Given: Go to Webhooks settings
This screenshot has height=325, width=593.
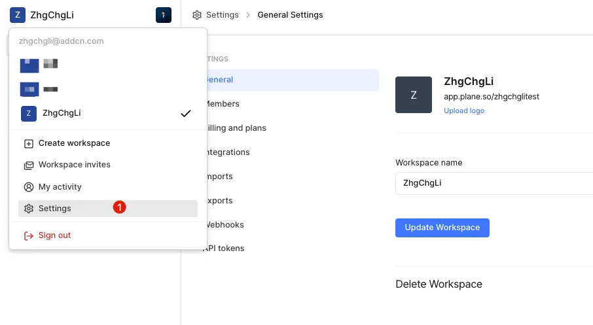Looking at the screenshot, I should coord(225,225).
